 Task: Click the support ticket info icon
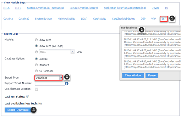(x=67, y=84)
